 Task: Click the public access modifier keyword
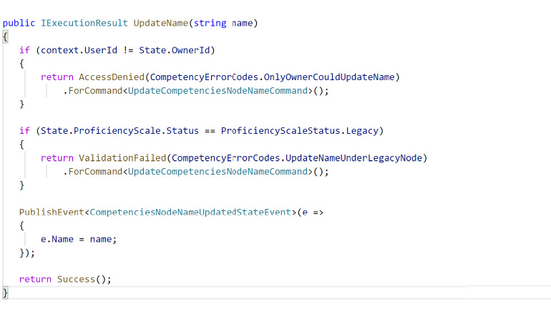coord(19,23)
